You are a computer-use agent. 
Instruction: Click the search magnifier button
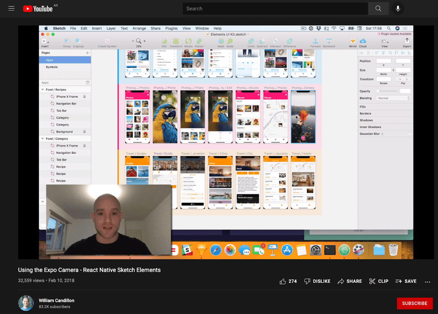(378, 9)
